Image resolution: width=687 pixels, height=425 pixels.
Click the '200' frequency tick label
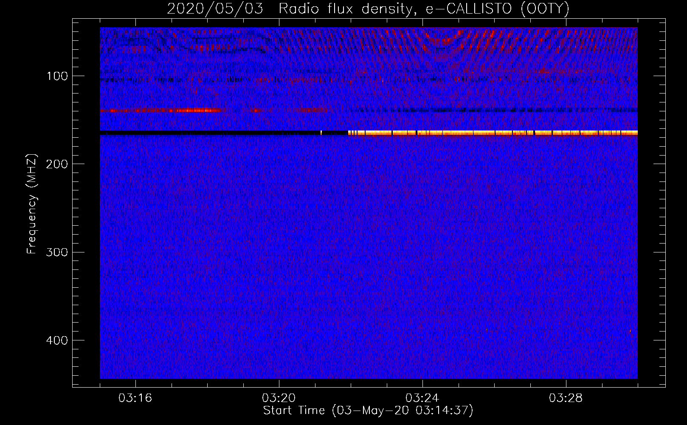[x=57, y=164]
